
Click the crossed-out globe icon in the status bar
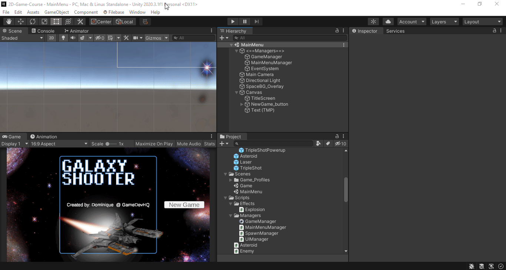click(491, 266)
